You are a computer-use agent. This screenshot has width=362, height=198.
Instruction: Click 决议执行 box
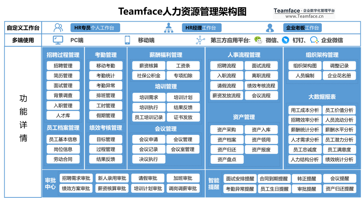[x=149, y=159]
